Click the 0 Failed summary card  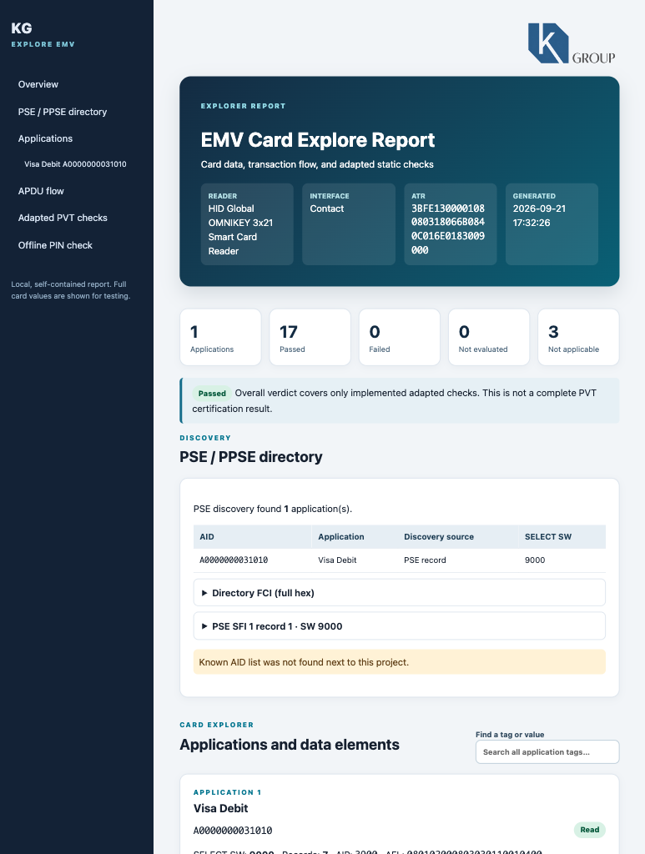click(400, 337)
